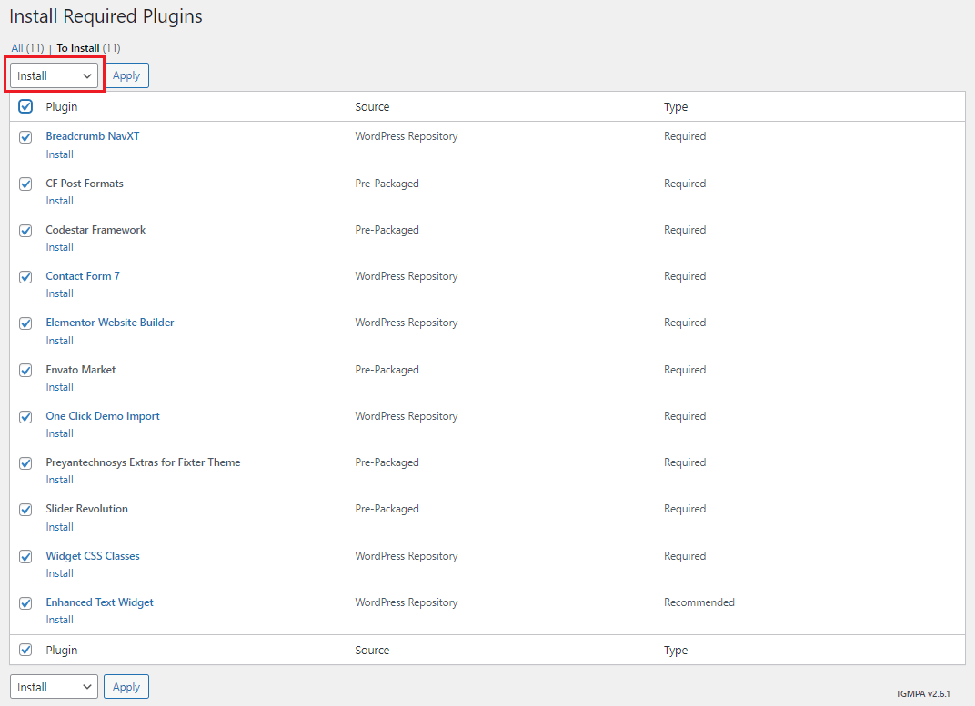Viewport: 975px width, 706px height.
Task: Click Install under Elementor Website Builder
Action: (x=60, y=340)
